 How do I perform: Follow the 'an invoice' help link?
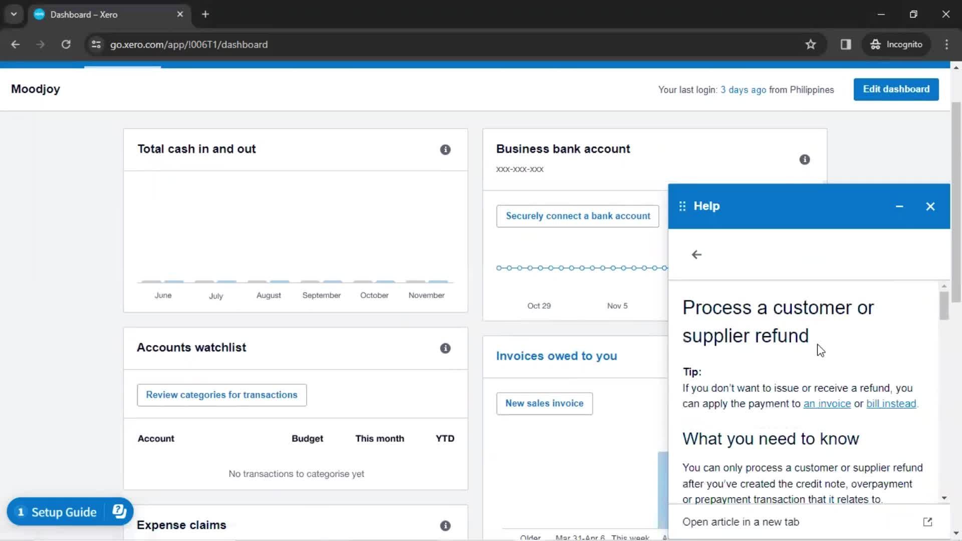(827, 404)
